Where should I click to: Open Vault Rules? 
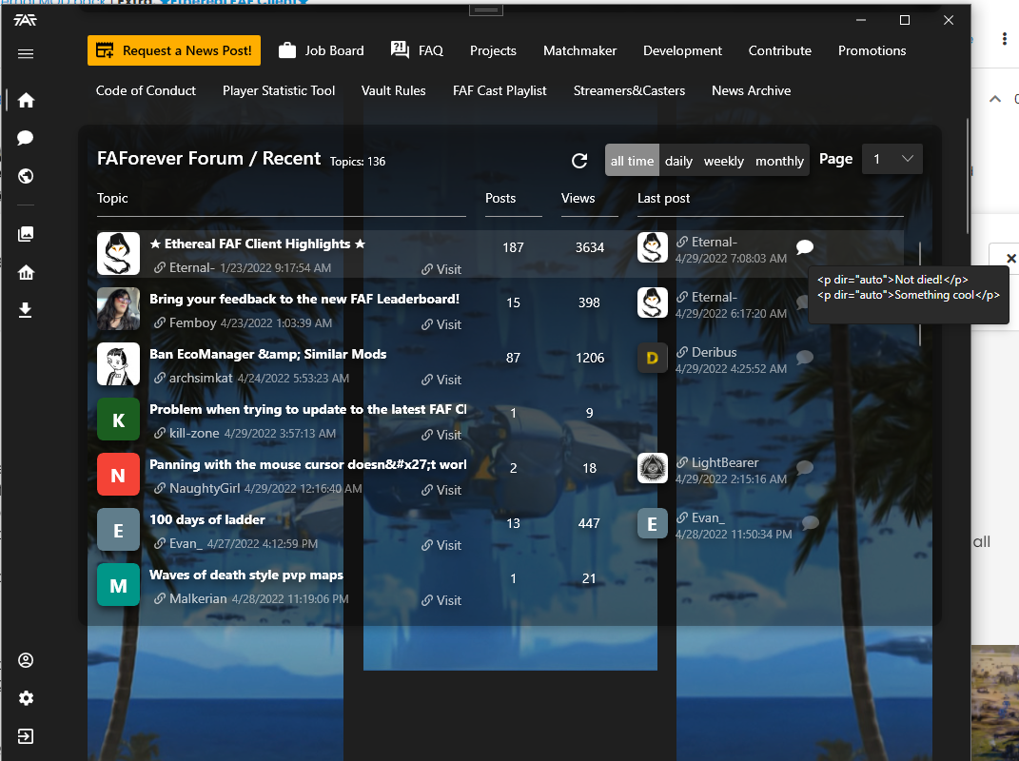[x=393, y=91]
